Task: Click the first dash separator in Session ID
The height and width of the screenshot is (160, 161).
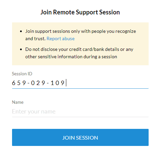Action: click(28, 83)
